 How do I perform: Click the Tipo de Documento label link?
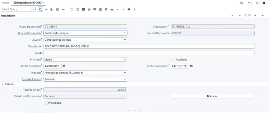(29, 33)
